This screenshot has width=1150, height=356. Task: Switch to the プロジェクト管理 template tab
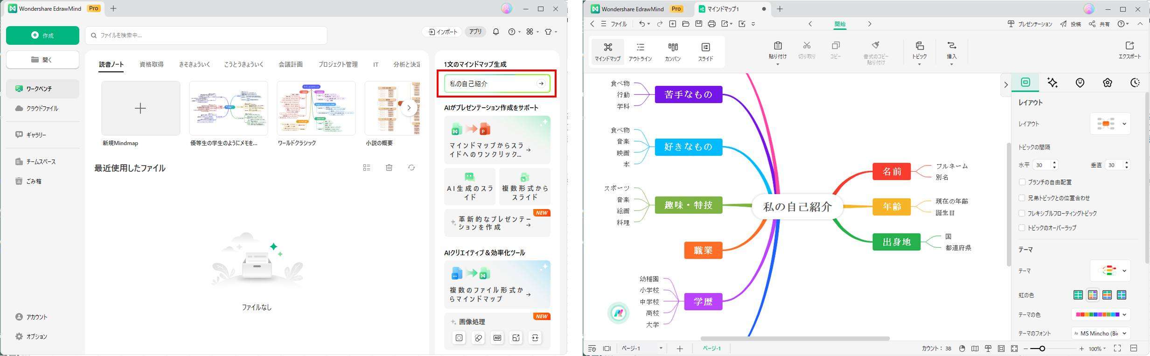coord(338,64)
